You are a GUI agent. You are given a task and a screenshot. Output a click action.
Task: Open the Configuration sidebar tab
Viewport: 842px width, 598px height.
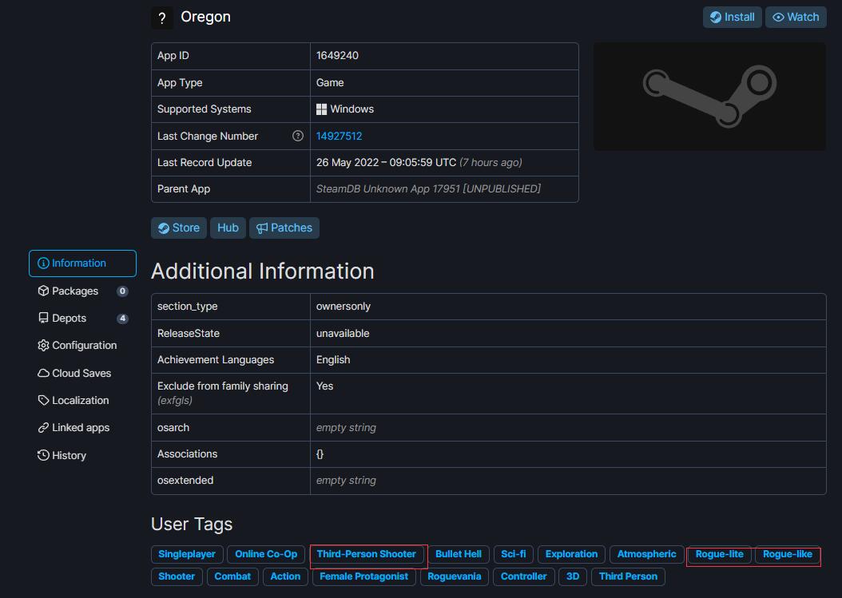click(x=83, y=345)
